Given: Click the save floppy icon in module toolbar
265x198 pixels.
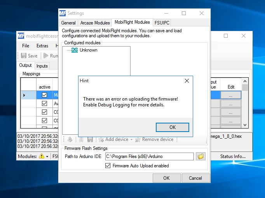Looking at the screenshot, I should coord(90,140).
